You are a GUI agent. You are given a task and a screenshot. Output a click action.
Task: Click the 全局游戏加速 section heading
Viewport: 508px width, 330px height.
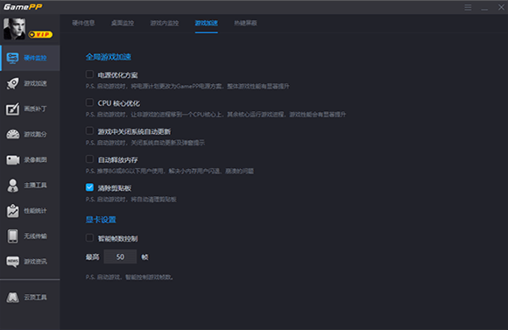(x=109, y=57)
